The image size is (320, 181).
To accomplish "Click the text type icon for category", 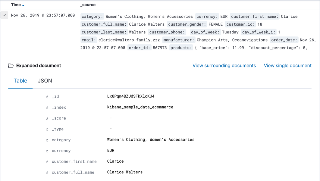I will [x=47, y=140].
